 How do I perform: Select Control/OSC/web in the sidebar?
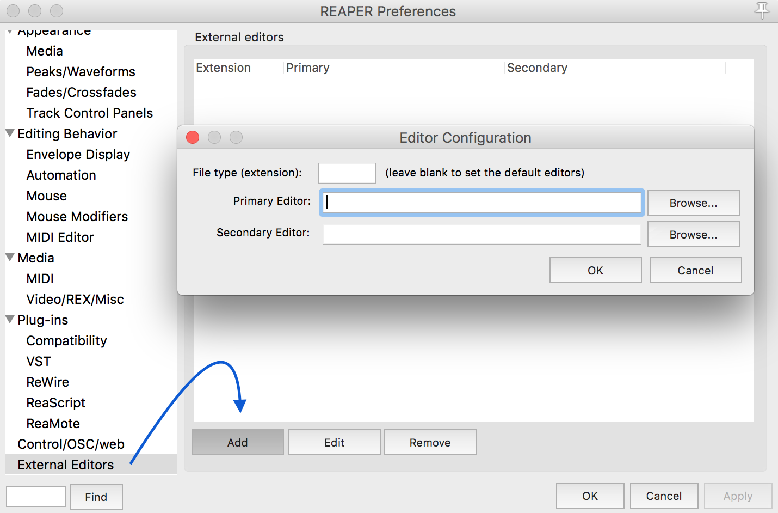click(x=71, y=444)
